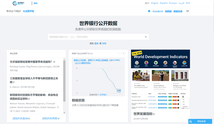Switch language to Español
The image size is (214, 124).
pos(164,3)
